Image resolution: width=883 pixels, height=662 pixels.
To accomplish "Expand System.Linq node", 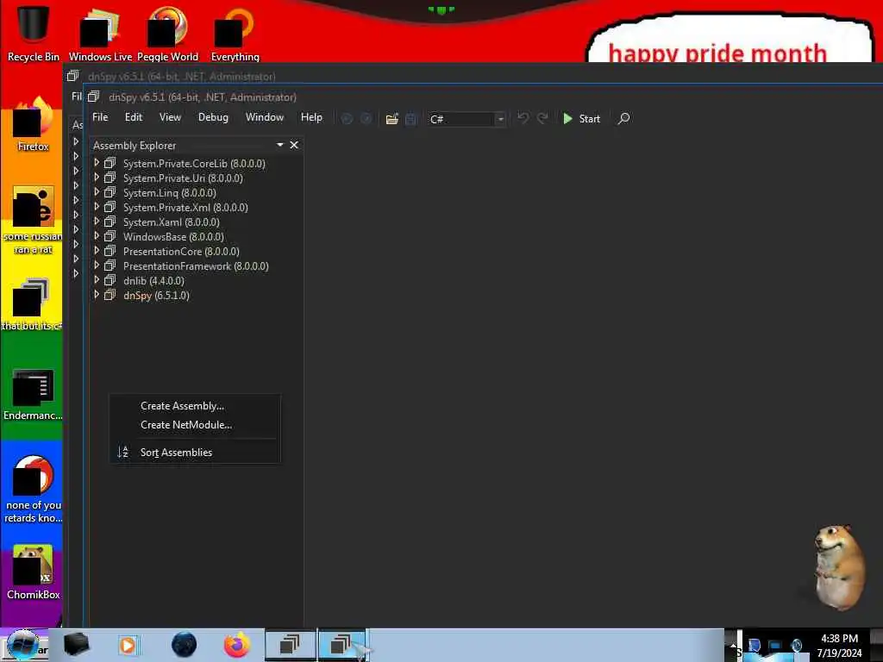I will 97,192.
